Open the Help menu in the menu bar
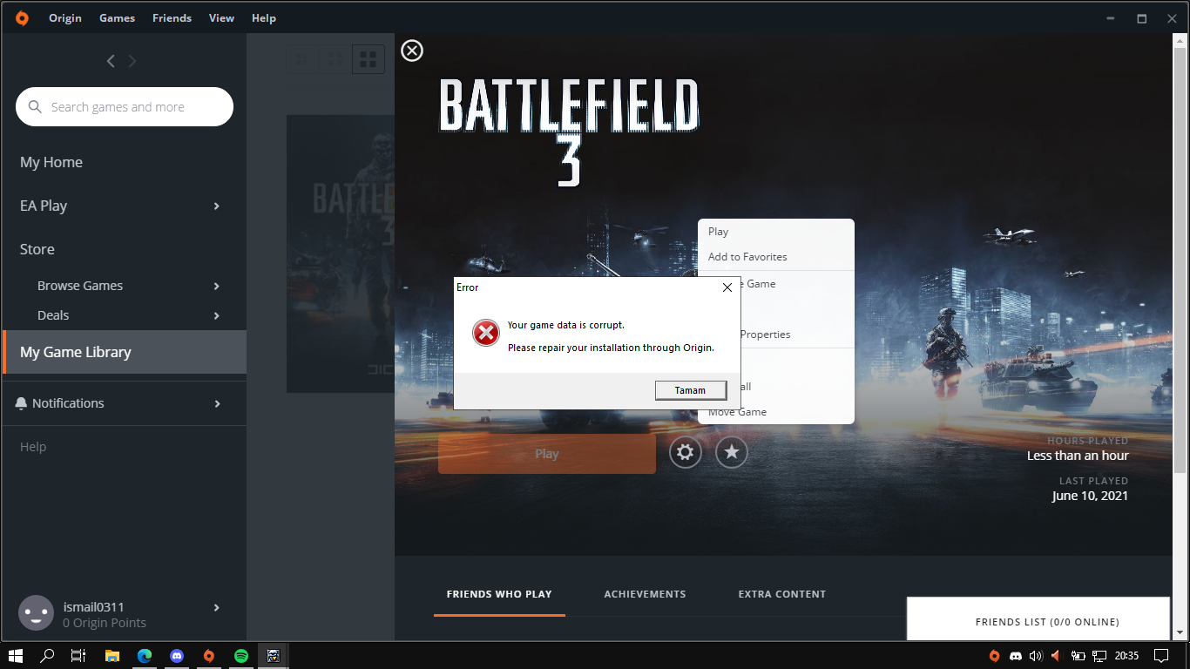This screenshot has height=669, width=1190. click(264, 17)
